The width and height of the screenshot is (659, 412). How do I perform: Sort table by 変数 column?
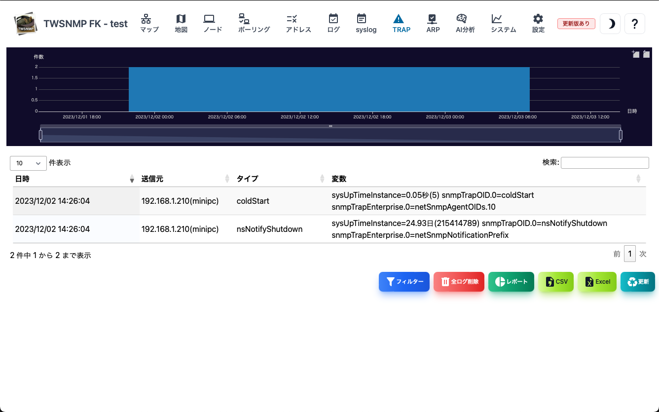(x=487, y=179)
